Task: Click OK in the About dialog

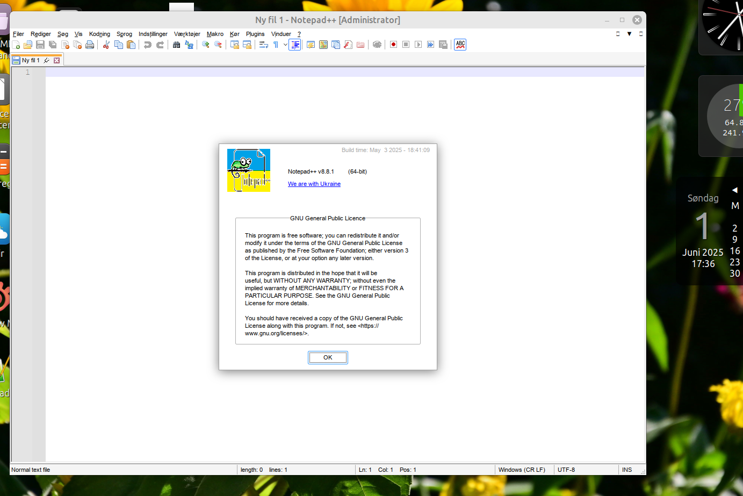Action: tap(328, 357)
